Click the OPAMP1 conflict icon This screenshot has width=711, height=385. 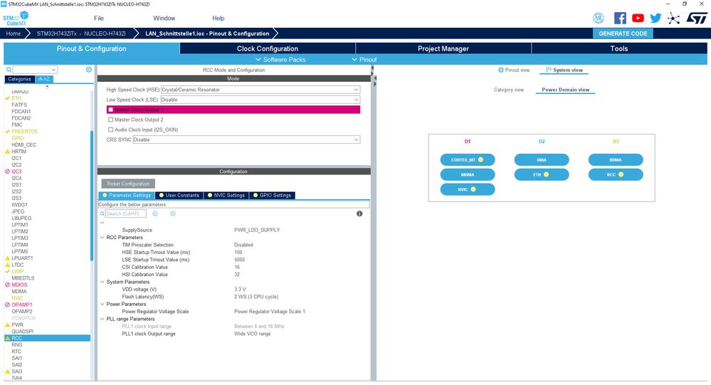(x=7, y=305)
